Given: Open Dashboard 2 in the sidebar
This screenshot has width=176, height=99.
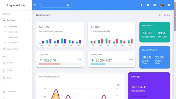Looking at the screenshot, I should [13, 32].
